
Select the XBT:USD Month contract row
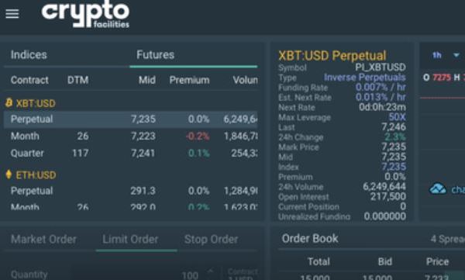coord(130,137)
